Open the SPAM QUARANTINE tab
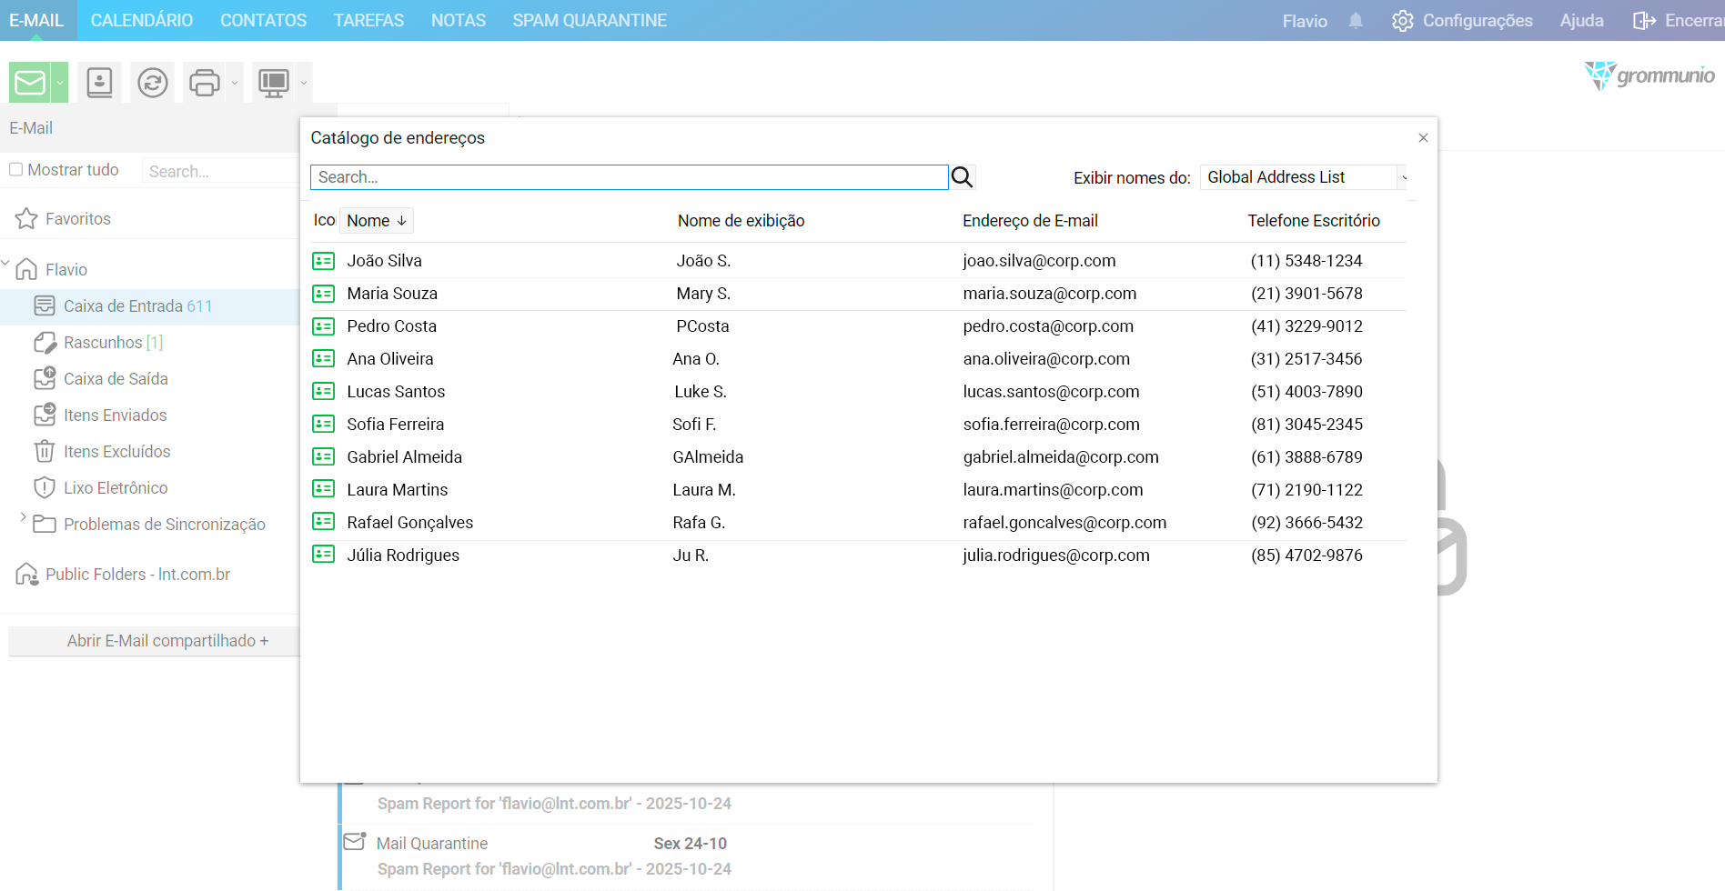1725x891 pixels. coord(590,20)
